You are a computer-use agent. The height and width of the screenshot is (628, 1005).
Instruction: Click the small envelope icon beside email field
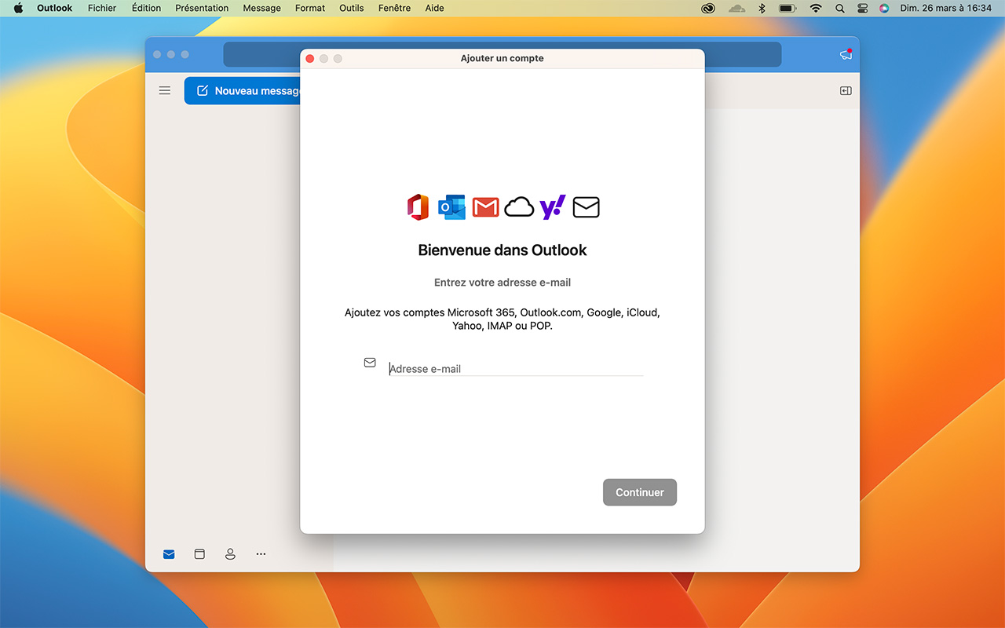(x=370, y=363)
